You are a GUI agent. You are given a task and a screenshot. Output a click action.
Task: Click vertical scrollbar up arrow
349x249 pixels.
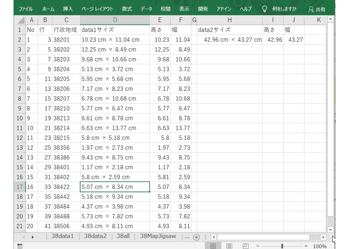pos(330,19)
